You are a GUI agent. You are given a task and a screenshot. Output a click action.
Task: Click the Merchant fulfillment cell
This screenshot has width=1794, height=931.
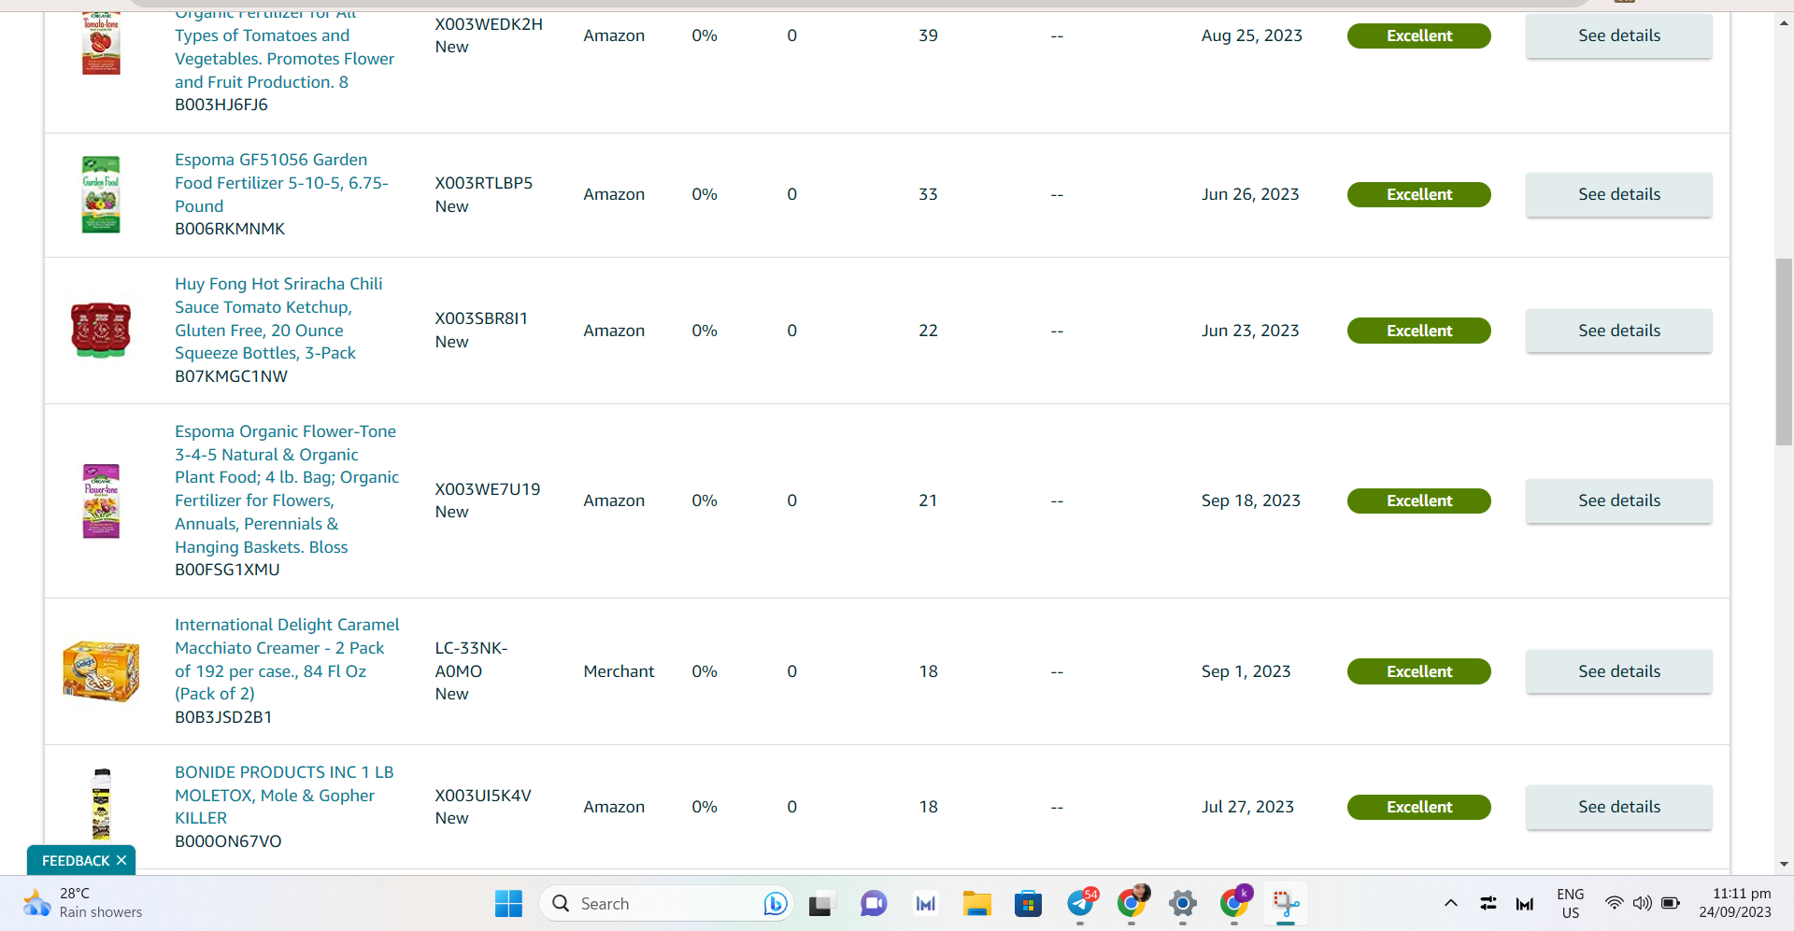619,671
